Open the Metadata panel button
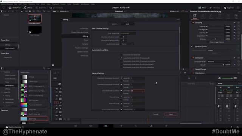242x136 pixels. pos(215,8)
